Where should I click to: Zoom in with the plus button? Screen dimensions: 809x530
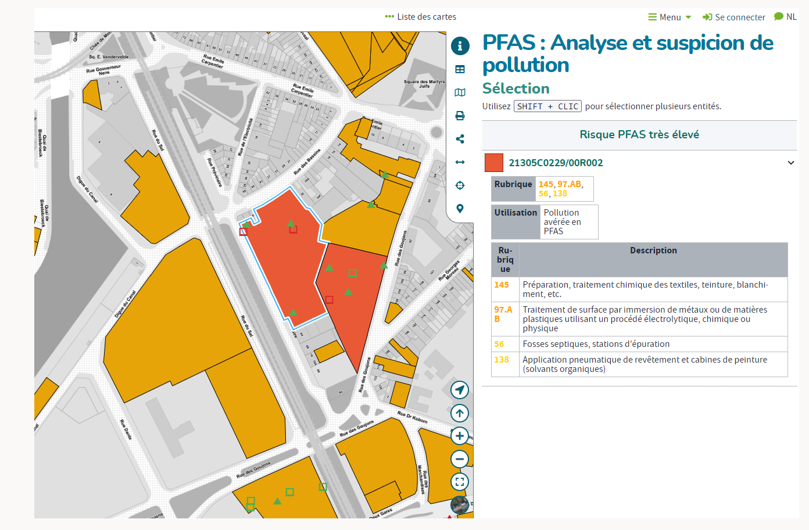coord(460,436)
